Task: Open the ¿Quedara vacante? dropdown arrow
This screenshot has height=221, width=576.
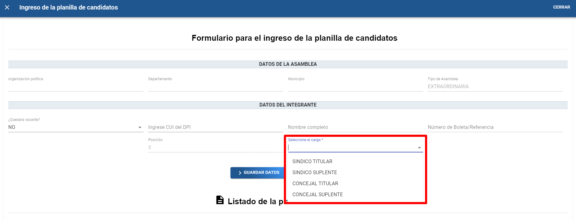Action: click(140, 127)
